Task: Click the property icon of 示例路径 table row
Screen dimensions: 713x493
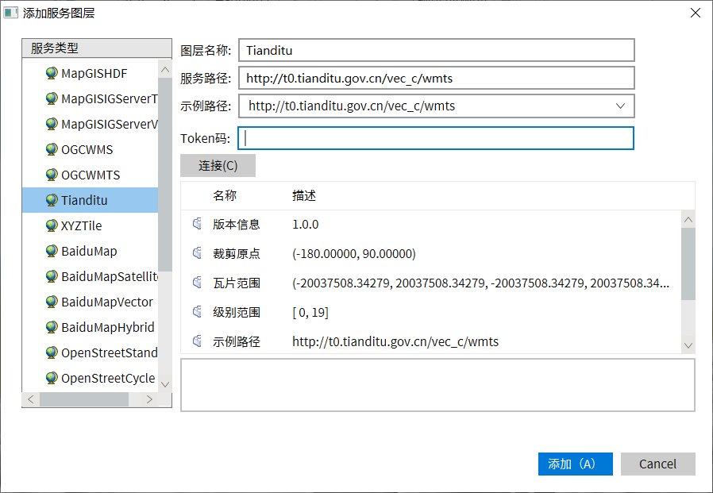Action: click(197, 341)
